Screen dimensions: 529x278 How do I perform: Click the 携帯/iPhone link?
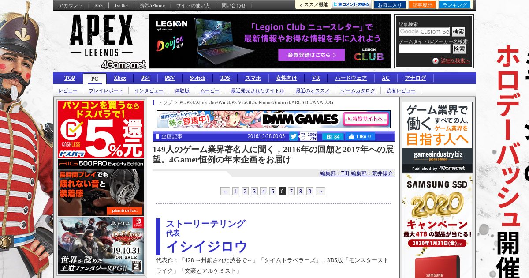point(152,5)
